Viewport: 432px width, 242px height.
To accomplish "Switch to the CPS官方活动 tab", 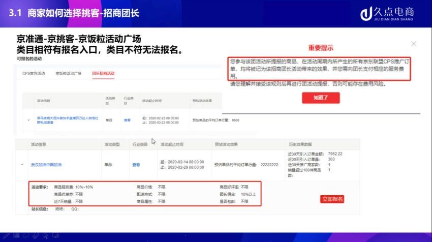I will (34, 73).
